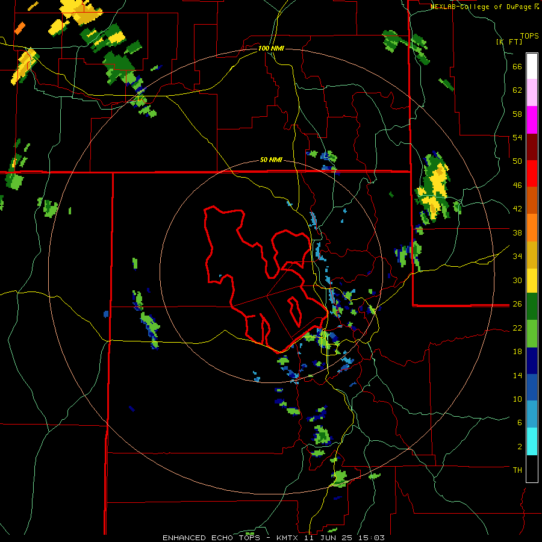Click the black TH threshold legend swatch

click(x=532, y=469)
